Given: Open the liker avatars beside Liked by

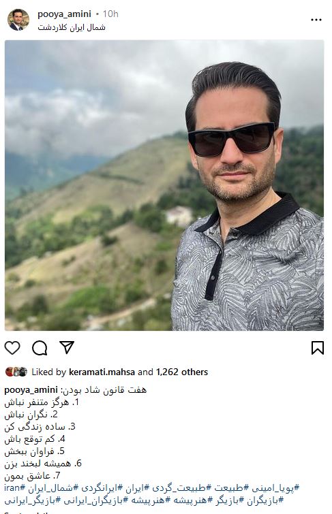Looking at the screenshot, I should coord(16,372).
